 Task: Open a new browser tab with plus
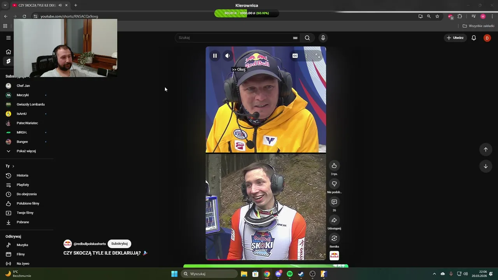click(75, 5)
